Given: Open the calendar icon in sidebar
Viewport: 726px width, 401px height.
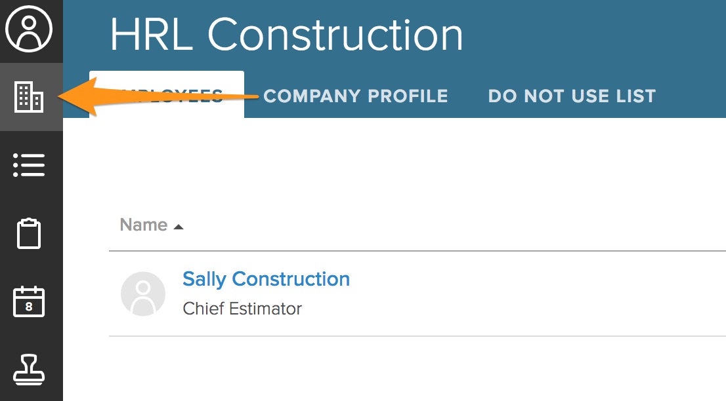Looking at the screenshot, I should point(30,302).
